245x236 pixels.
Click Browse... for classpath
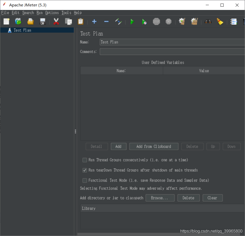(160, 198)
